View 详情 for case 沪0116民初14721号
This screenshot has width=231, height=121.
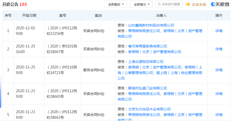tap(219, 70)
